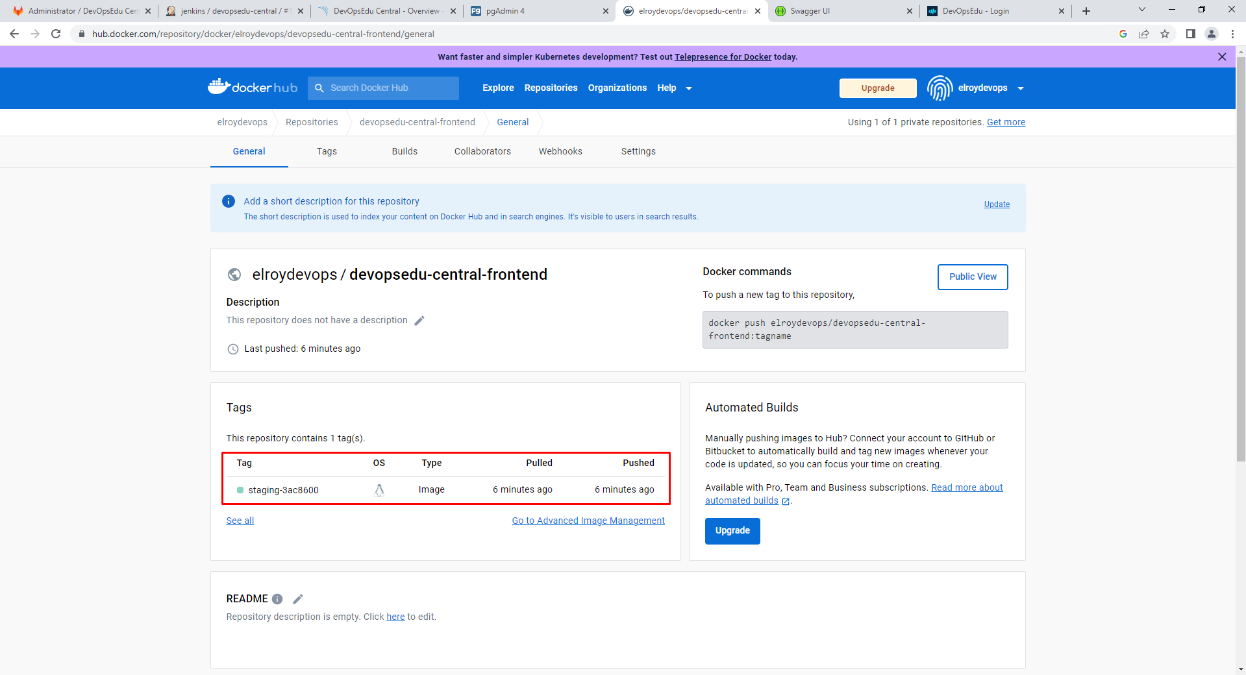This screenshot has width=1246, height=675.
Task: Open a new browser tab with plus
Action: (1086, 11)
